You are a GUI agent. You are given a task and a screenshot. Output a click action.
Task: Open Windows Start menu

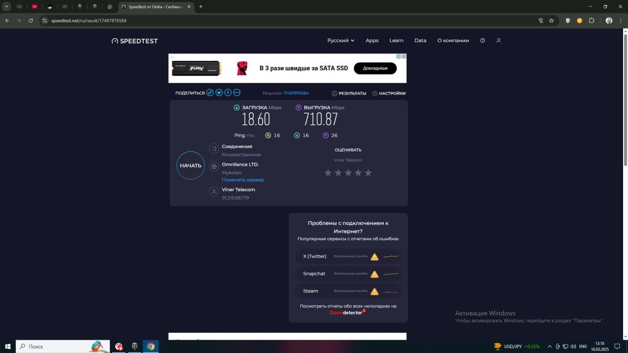[8, 347]
